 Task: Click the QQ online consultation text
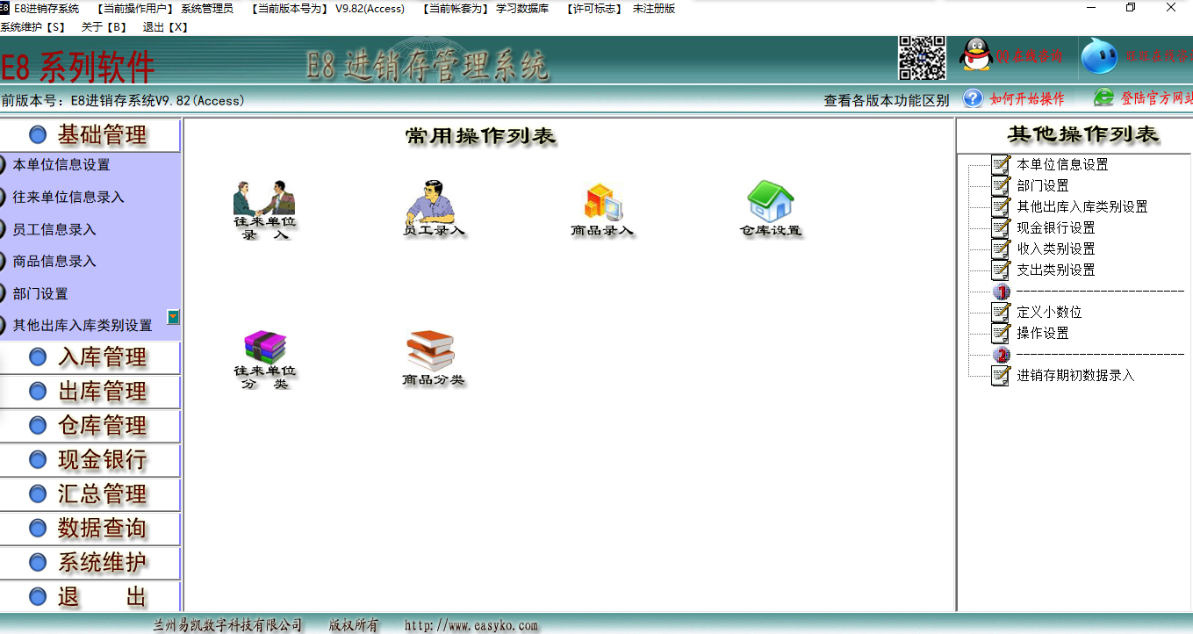pos(1030,56)
